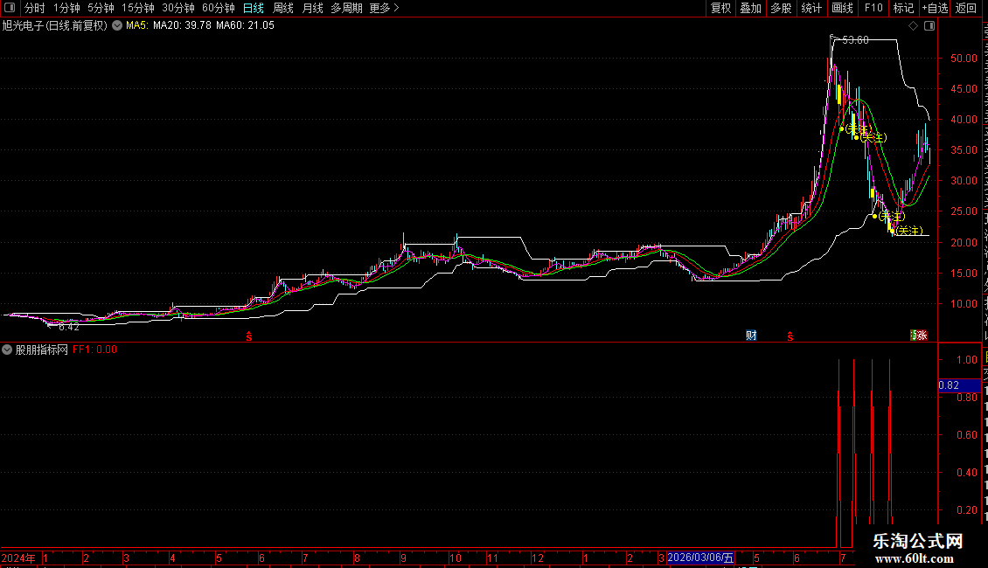This screenshot has width=988, height=568.
Task: Select the 5分钟 period tab
Action: pos(101,8)
